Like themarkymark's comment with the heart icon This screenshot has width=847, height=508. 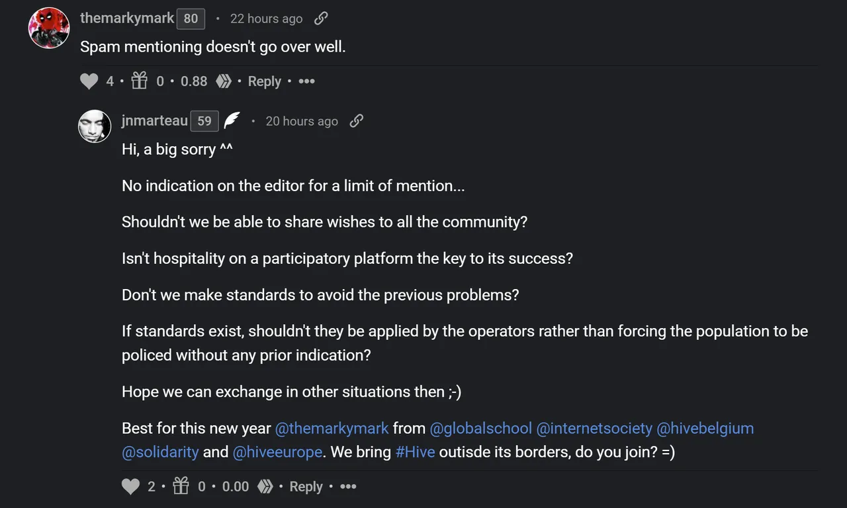(89, 81)
